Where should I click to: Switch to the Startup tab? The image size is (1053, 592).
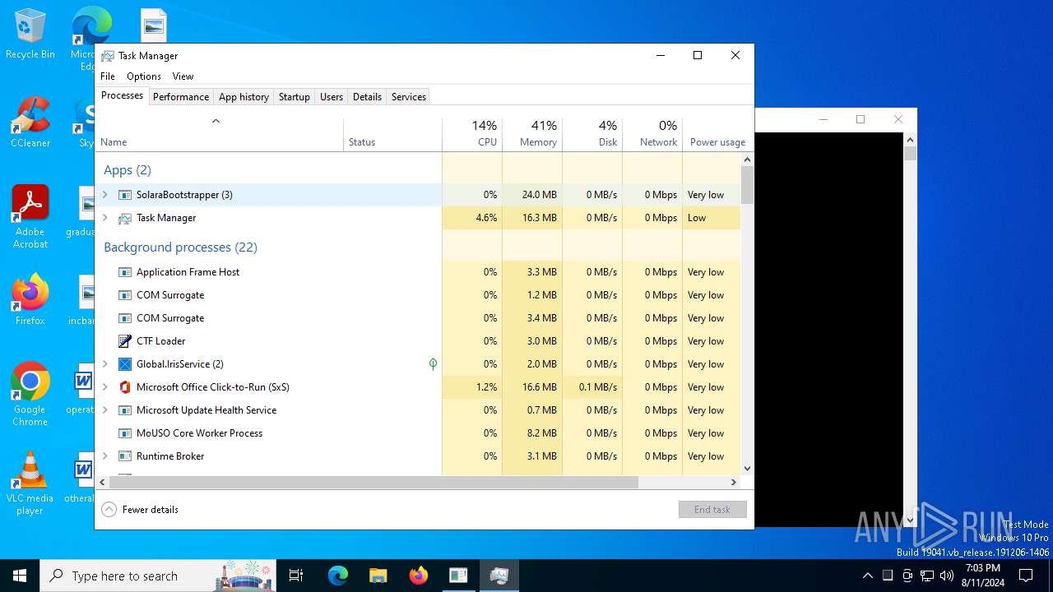pos(294,97)
